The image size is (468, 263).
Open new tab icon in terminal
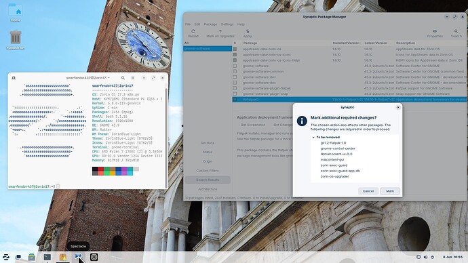[14, 78]
